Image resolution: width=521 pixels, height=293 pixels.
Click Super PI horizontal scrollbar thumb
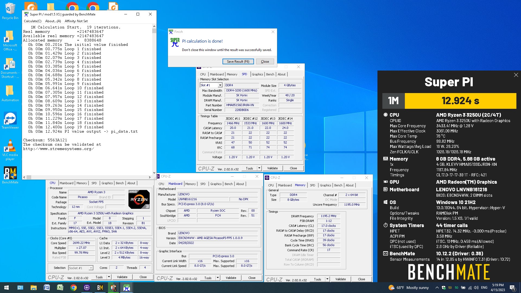coord(29,177)
